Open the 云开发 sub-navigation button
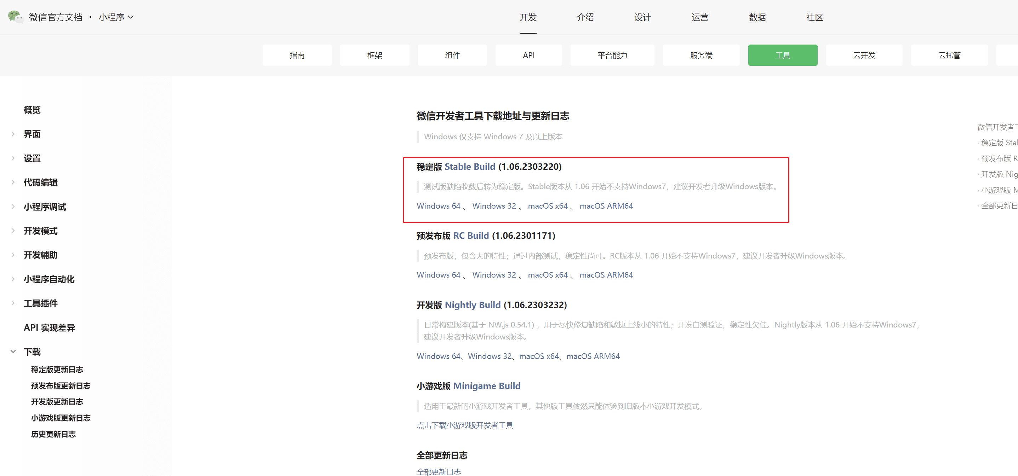The image size is (1018, 476). point(864,55)
